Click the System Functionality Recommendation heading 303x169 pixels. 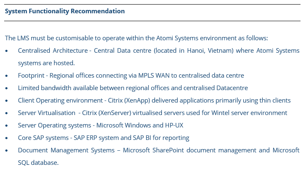tap(65, 11)
